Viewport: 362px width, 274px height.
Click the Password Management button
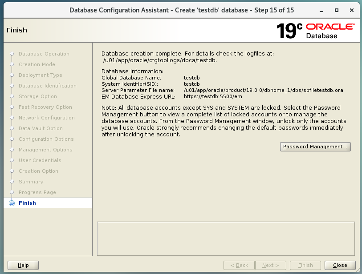click(x=315, y=147)
